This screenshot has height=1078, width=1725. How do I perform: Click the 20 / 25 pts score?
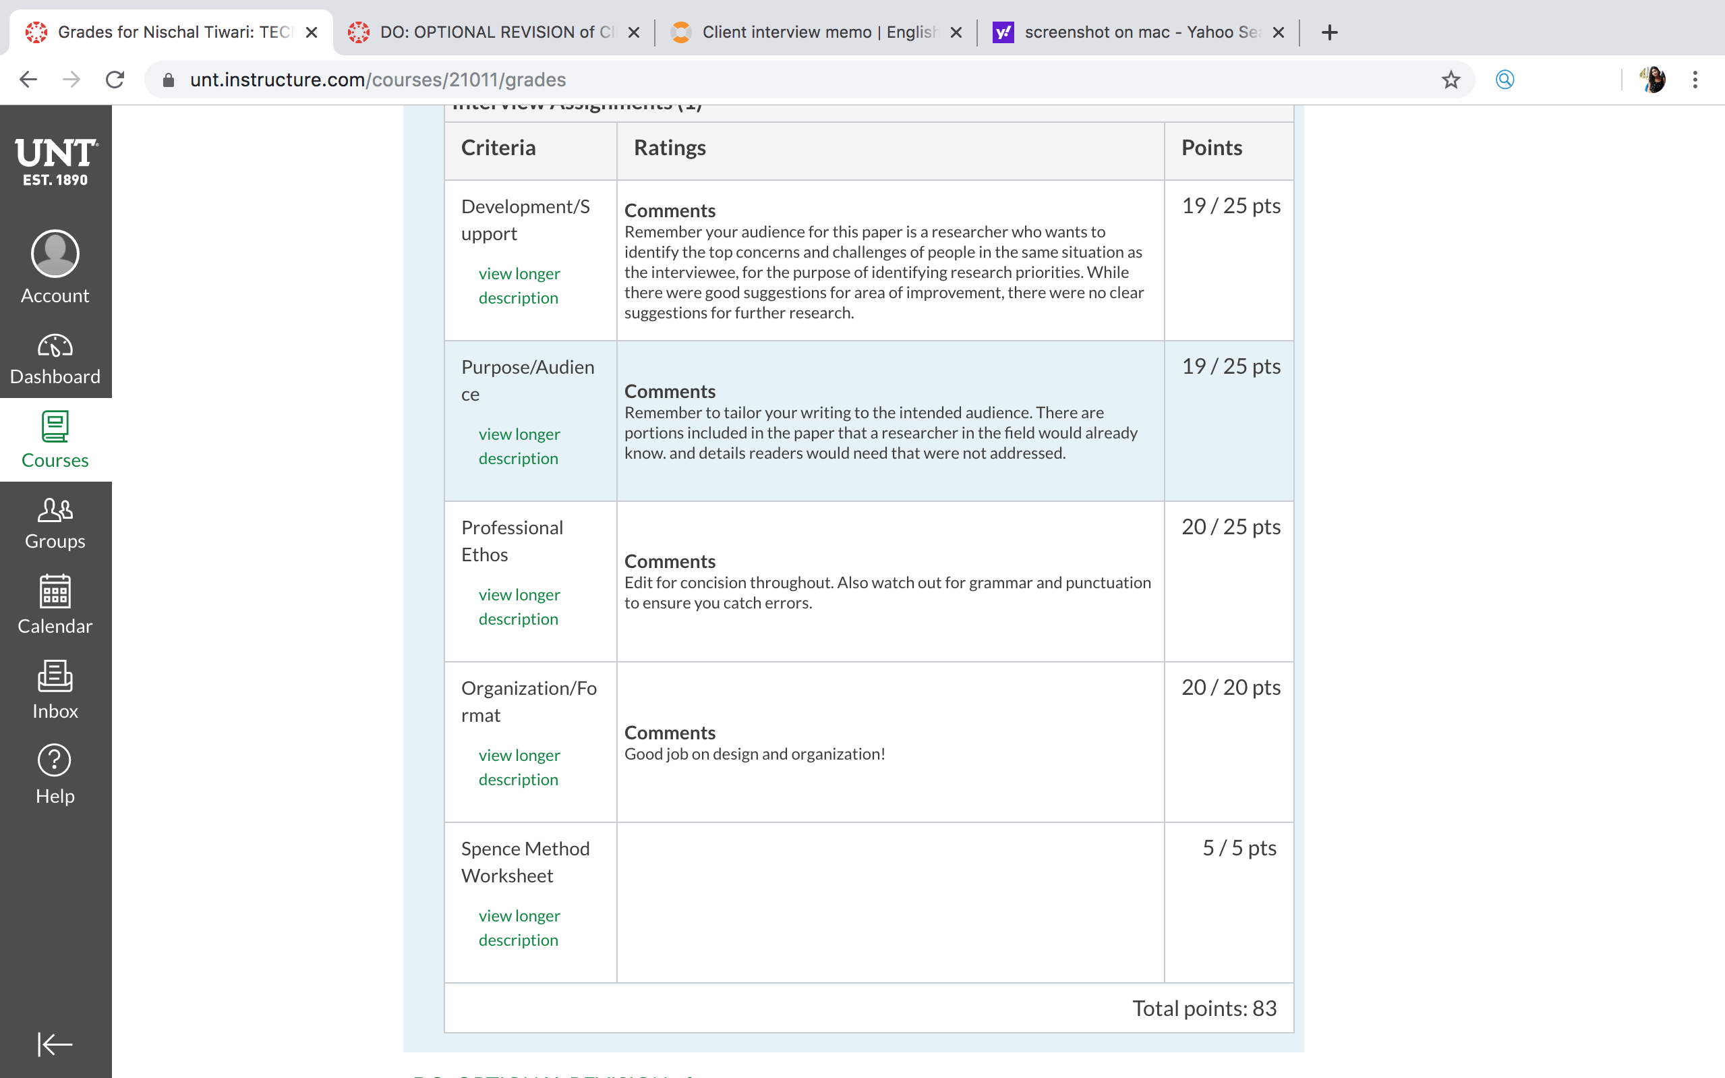1231,526
